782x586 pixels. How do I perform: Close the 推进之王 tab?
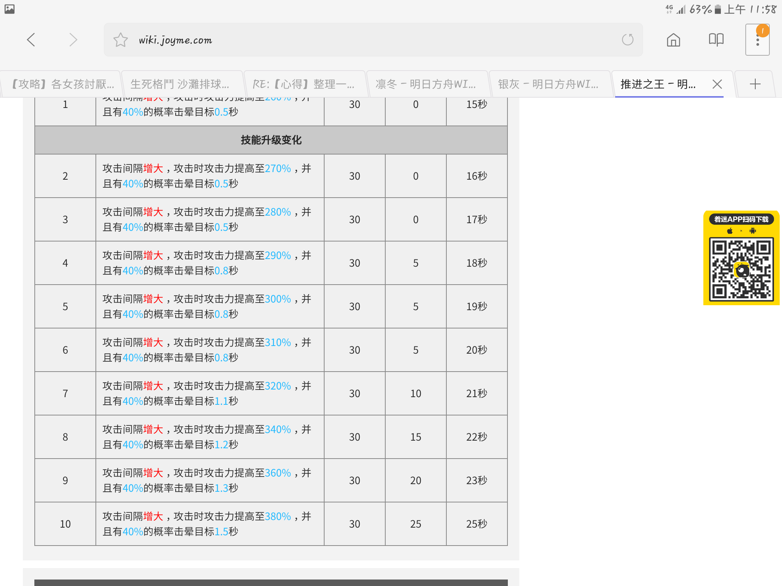[717, 84]
